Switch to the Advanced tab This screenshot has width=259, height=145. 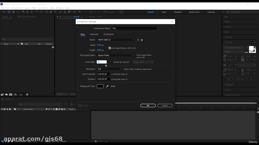pos(94,34)
